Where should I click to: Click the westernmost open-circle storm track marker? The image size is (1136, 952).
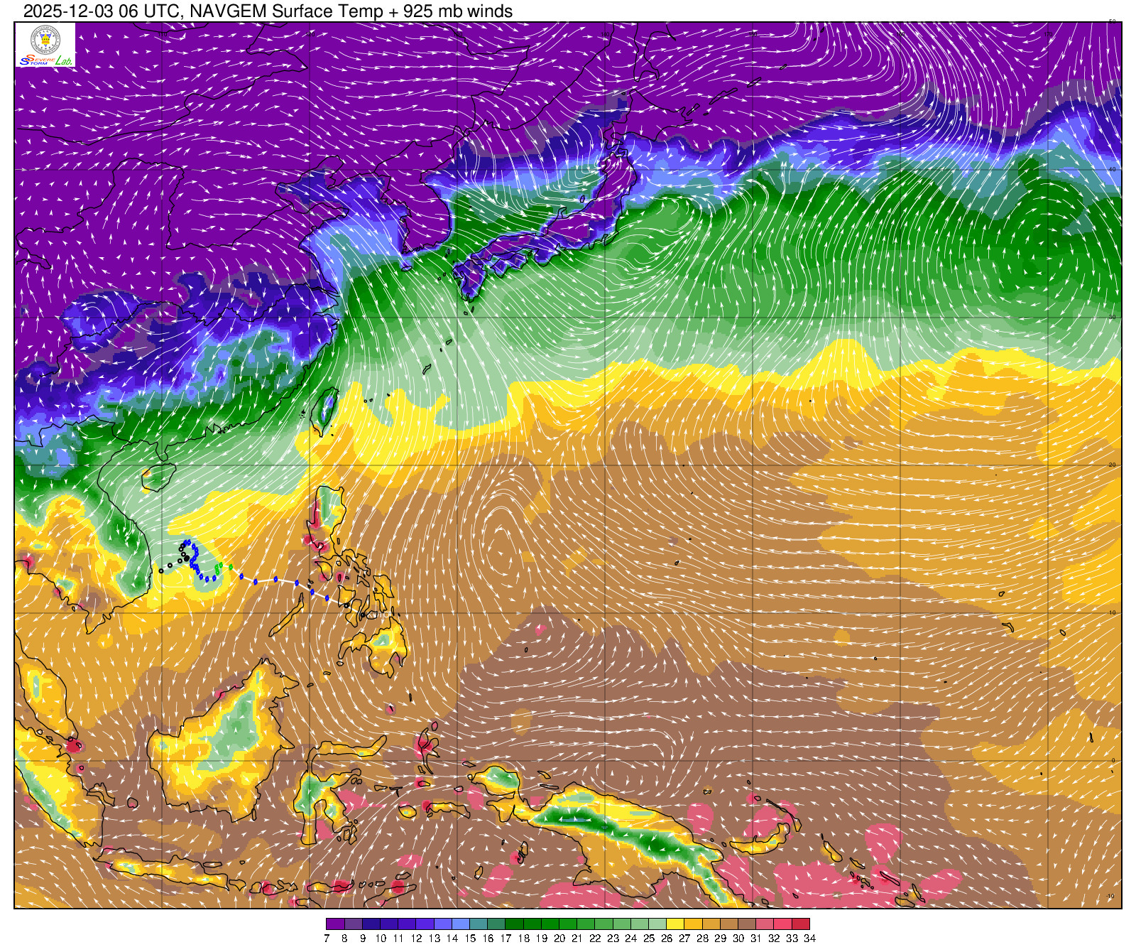point(161,570)
